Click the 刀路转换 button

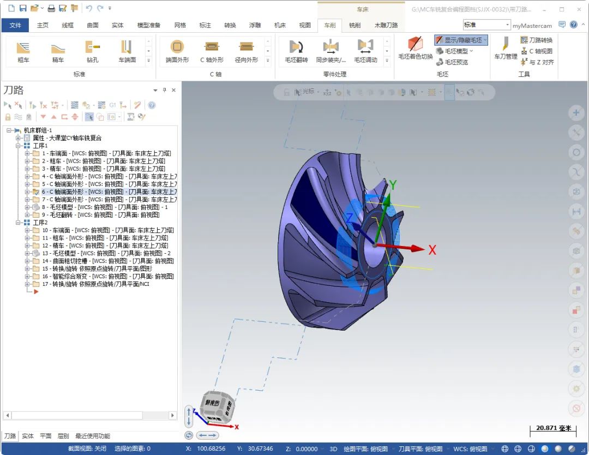pyautogui.click(x=536, y=40)
